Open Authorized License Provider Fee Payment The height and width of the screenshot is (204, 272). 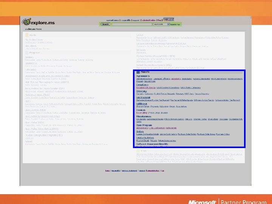pos(153,100)
